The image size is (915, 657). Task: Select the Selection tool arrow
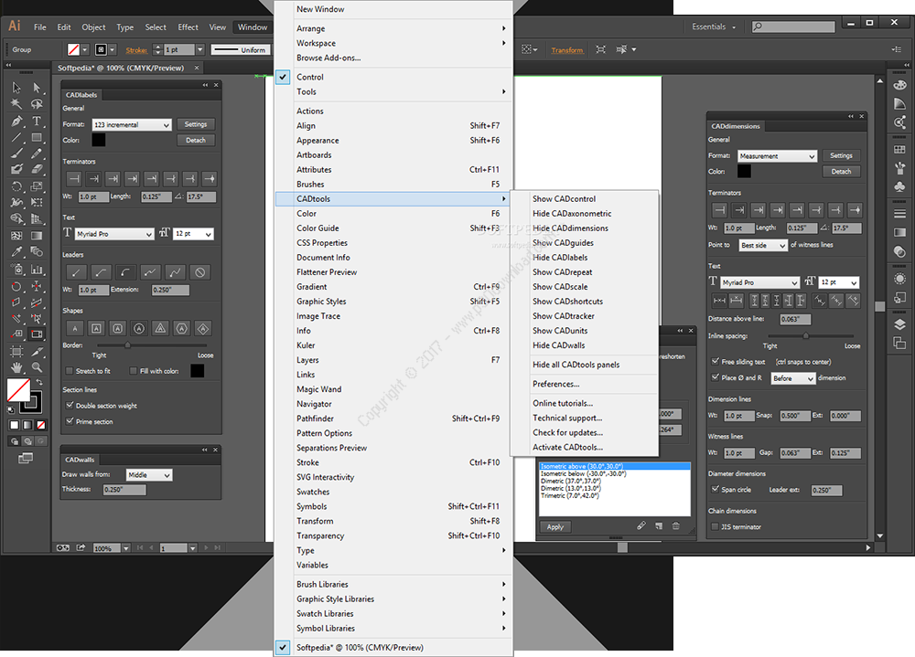click(x=16, y=88)
